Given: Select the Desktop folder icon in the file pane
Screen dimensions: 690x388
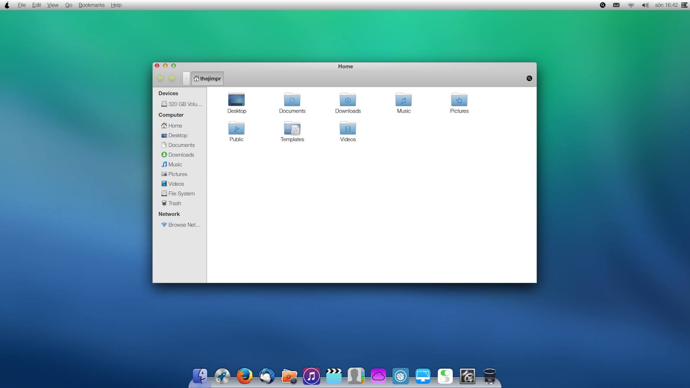Looking at the screenshot, I should tap(236, 100).
